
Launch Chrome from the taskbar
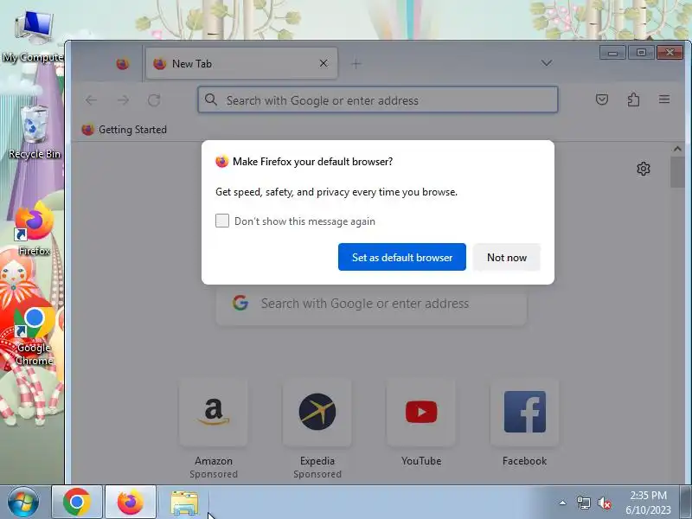click(x=77, y=503)
